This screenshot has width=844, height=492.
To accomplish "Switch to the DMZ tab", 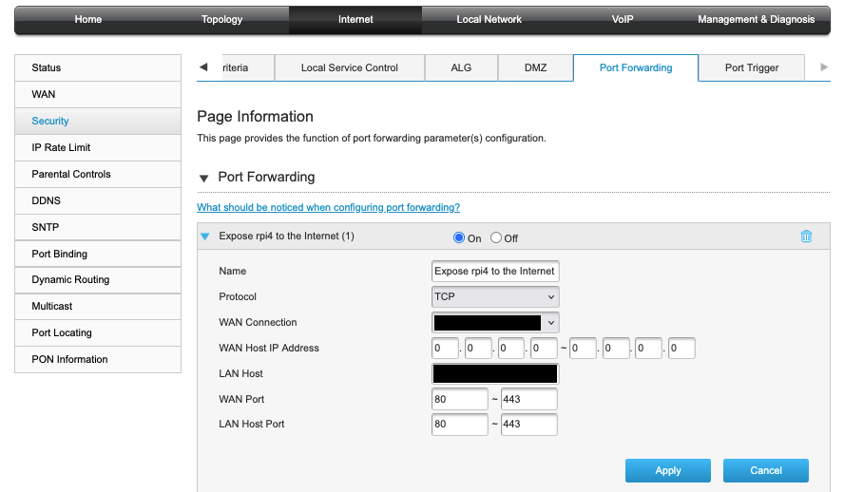I will [535, 67].
